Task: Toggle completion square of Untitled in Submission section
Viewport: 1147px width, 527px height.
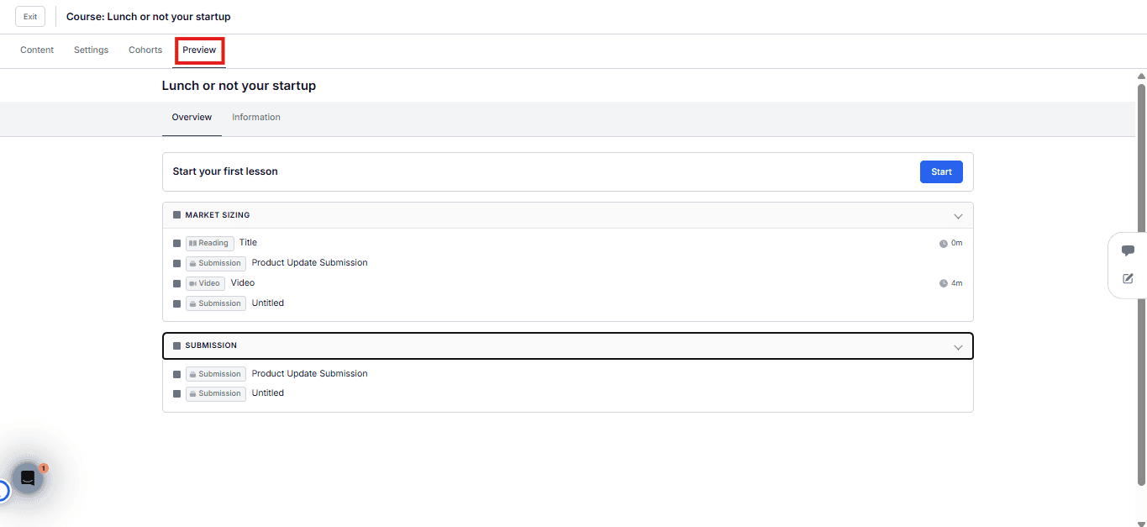Action: [x=176, y=393]
